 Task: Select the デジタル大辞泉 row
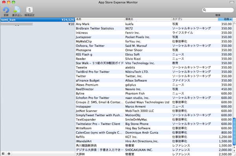click(154, 150)
